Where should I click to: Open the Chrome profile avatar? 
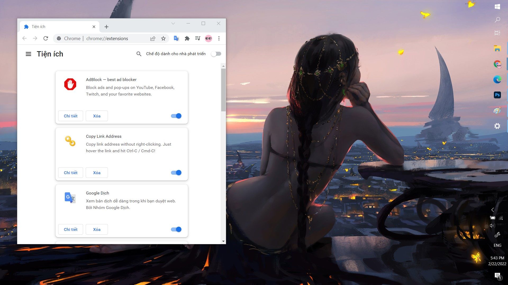tap(208, 39)
